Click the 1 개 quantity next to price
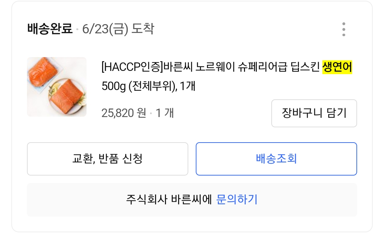This screenshot has height=233, width=383. (x=165, y=113)
